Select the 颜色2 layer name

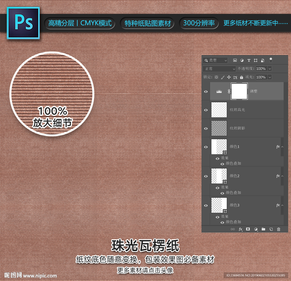pos(234,176)
